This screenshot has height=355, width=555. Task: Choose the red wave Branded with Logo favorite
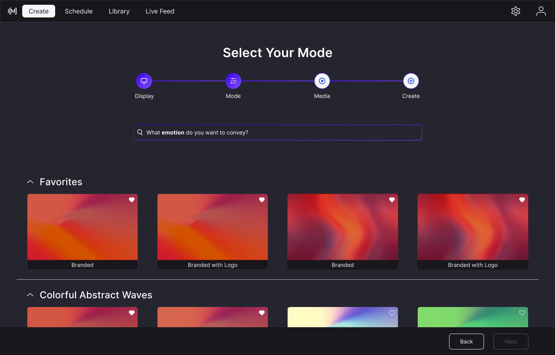[x=473, y=232]
